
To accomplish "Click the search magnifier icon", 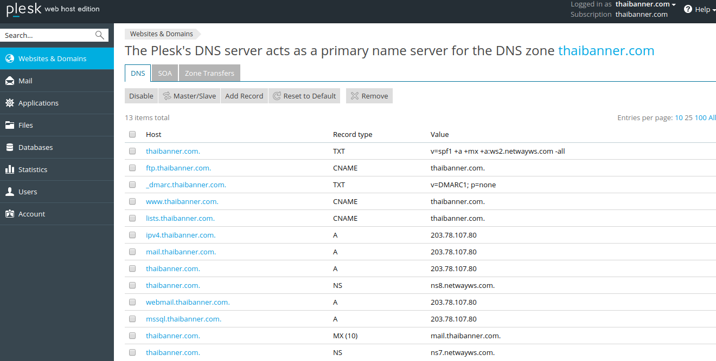I will (99, 35).
